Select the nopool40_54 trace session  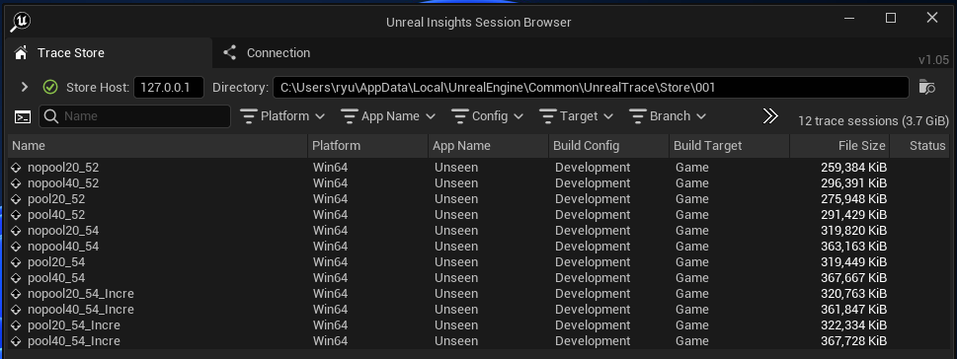[479, 247]
